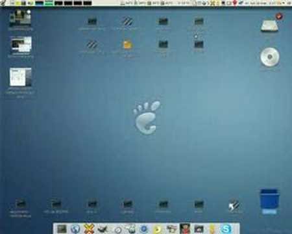Select the hard drive icon on the desktop
Image resolution: width=292 pixels, height=234 pixels.
pyautogui.click(x=269, y=26)
